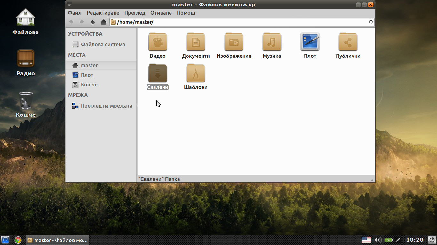Select master in the sidebar places
This screenshot has height=245, width=437.
[101, 65]
